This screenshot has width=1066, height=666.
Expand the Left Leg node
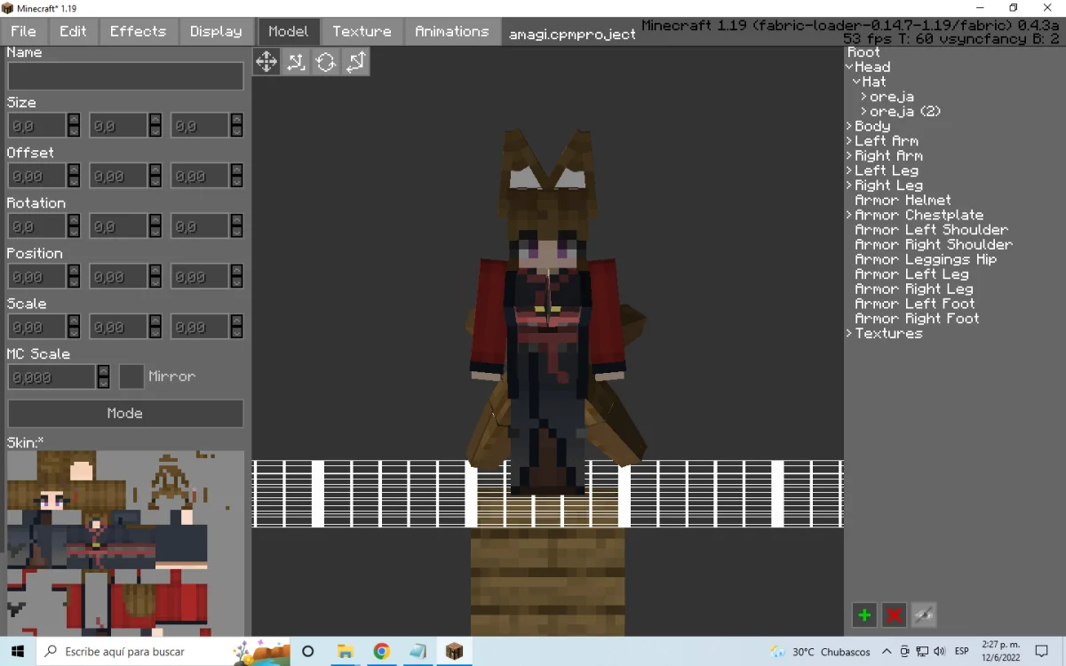[x=849, y=170]
